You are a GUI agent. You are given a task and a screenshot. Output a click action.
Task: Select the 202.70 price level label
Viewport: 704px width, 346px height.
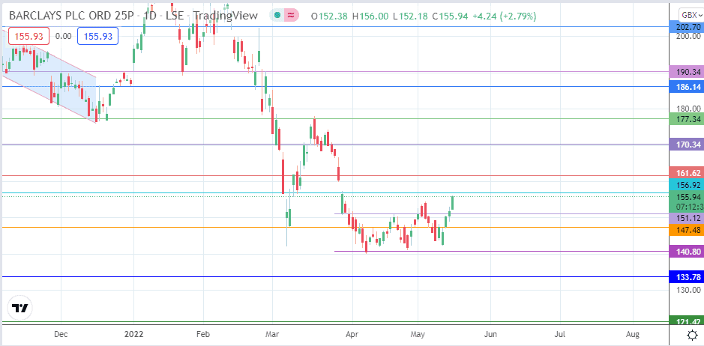(685, 27)
